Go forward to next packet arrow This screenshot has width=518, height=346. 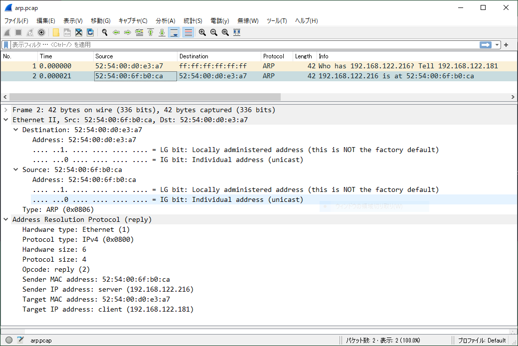point(128,32)
